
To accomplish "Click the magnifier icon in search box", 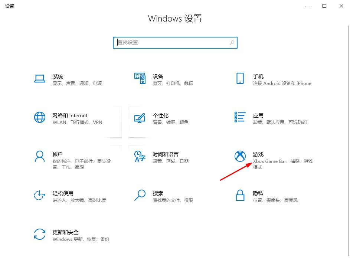I will (x=231, y=42).
